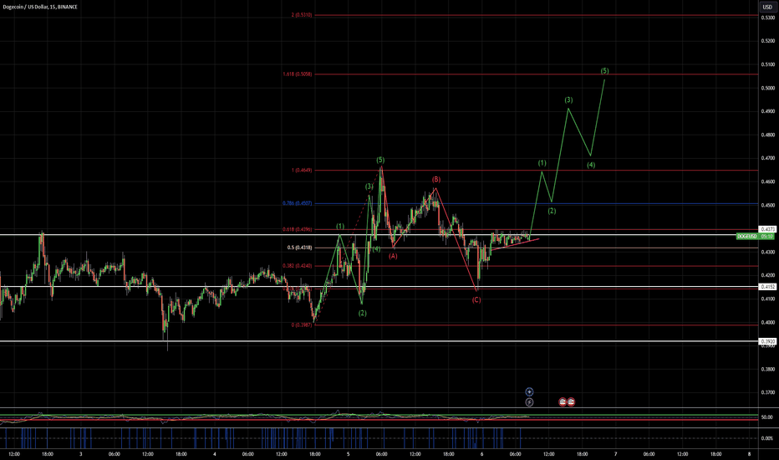Click the 0.3920 price line label

click(767, 341)
